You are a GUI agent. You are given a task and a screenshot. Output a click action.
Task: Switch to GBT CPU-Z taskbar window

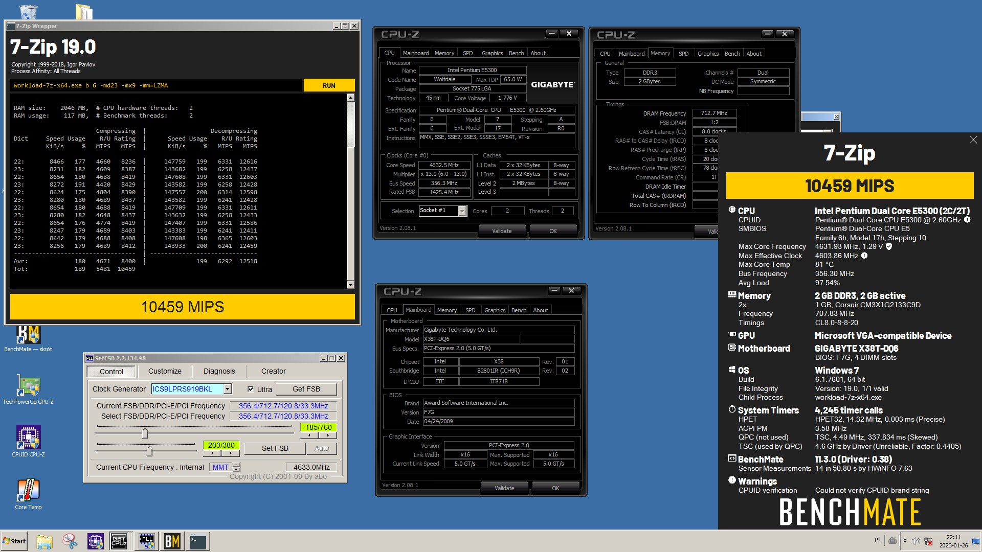[x=120, y=541]
